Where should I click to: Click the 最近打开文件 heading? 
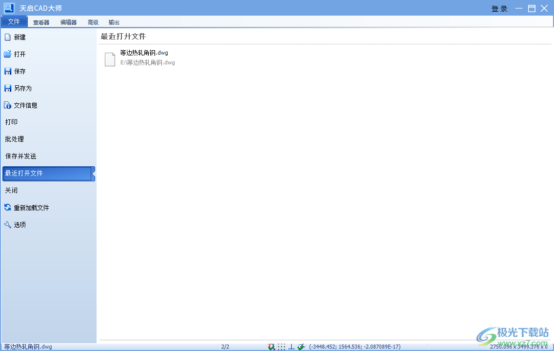pyautogui.click(x=123, y=37)
